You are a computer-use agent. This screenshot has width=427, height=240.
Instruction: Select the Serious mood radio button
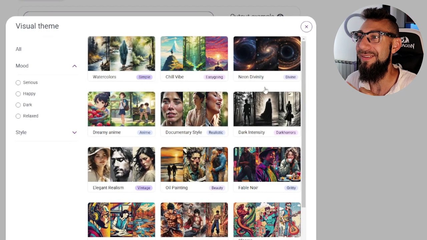coord(18,83)
